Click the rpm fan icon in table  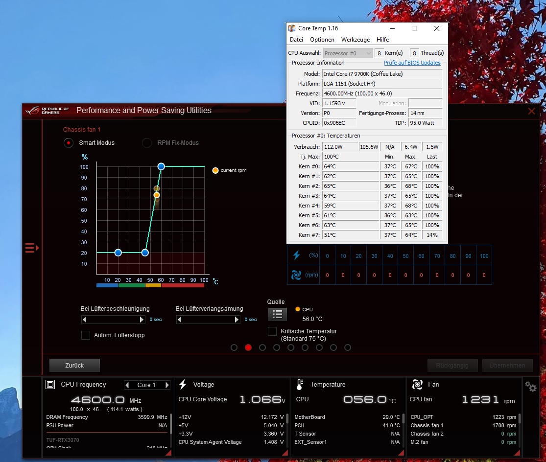pyautogui.click(x=296, y=275)
